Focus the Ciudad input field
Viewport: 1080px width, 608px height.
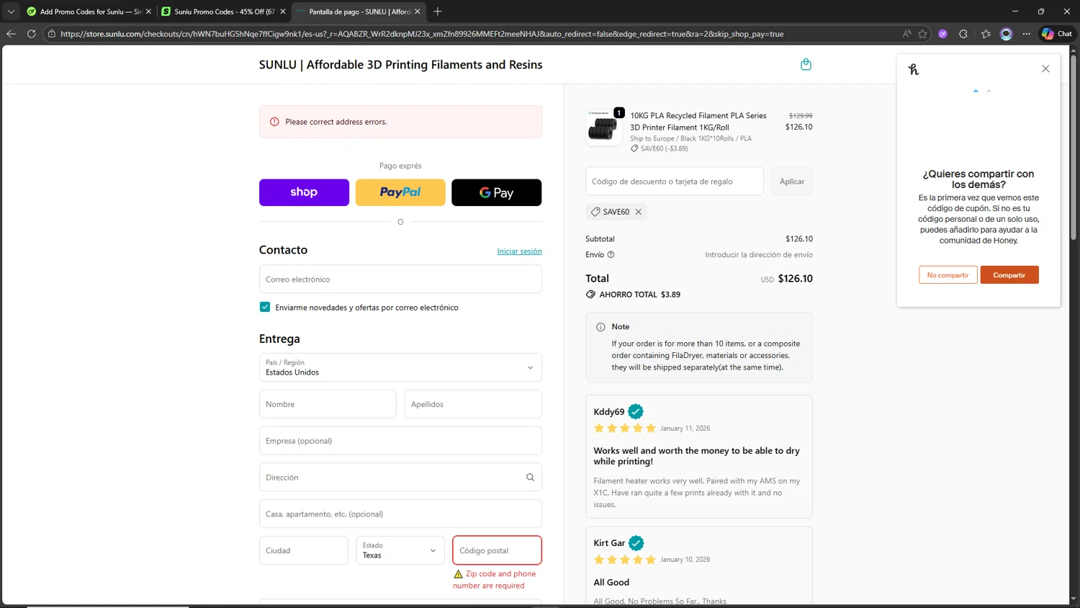304,550
